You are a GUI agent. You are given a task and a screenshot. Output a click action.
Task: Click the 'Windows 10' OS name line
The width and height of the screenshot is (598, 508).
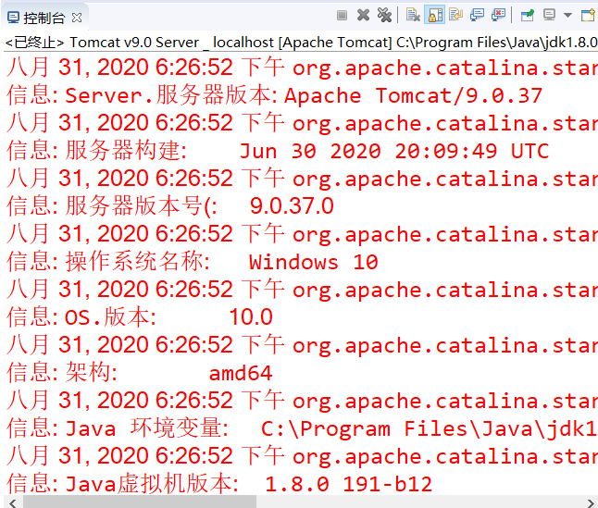[x=314, y=262]
